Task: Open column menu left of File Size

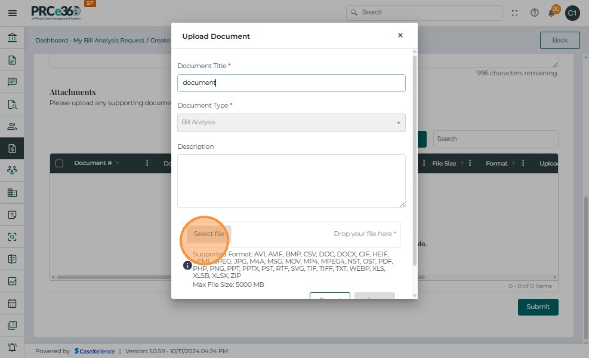Action: point(424,163)
